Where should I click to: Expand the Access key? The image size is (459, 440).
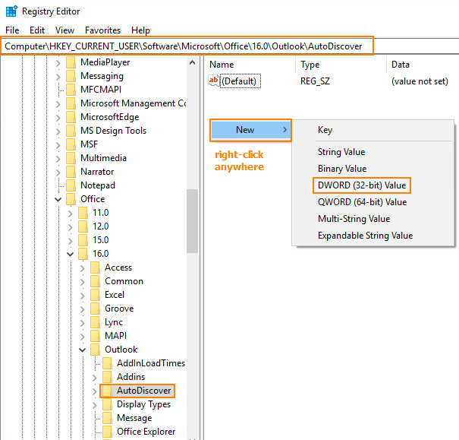click(x=83, y=268)
